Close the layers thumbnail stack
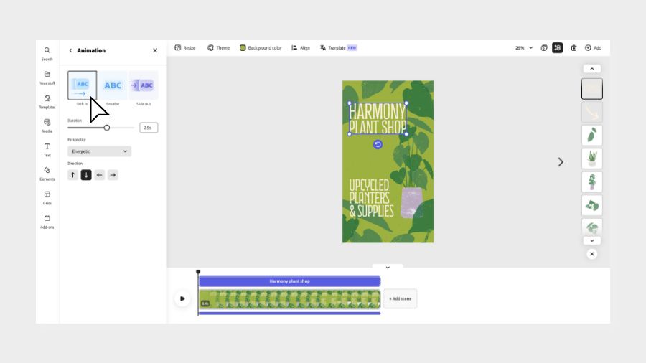Screen dimensions: 646x363 pyautogui.click(x=592, y=254)
